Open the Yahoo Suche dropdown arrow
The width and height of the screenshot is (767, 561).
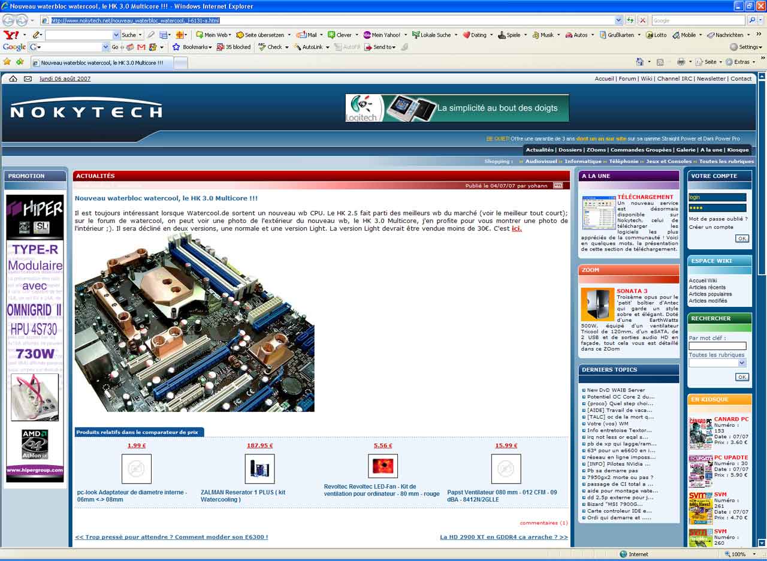[x=140, y=35]
